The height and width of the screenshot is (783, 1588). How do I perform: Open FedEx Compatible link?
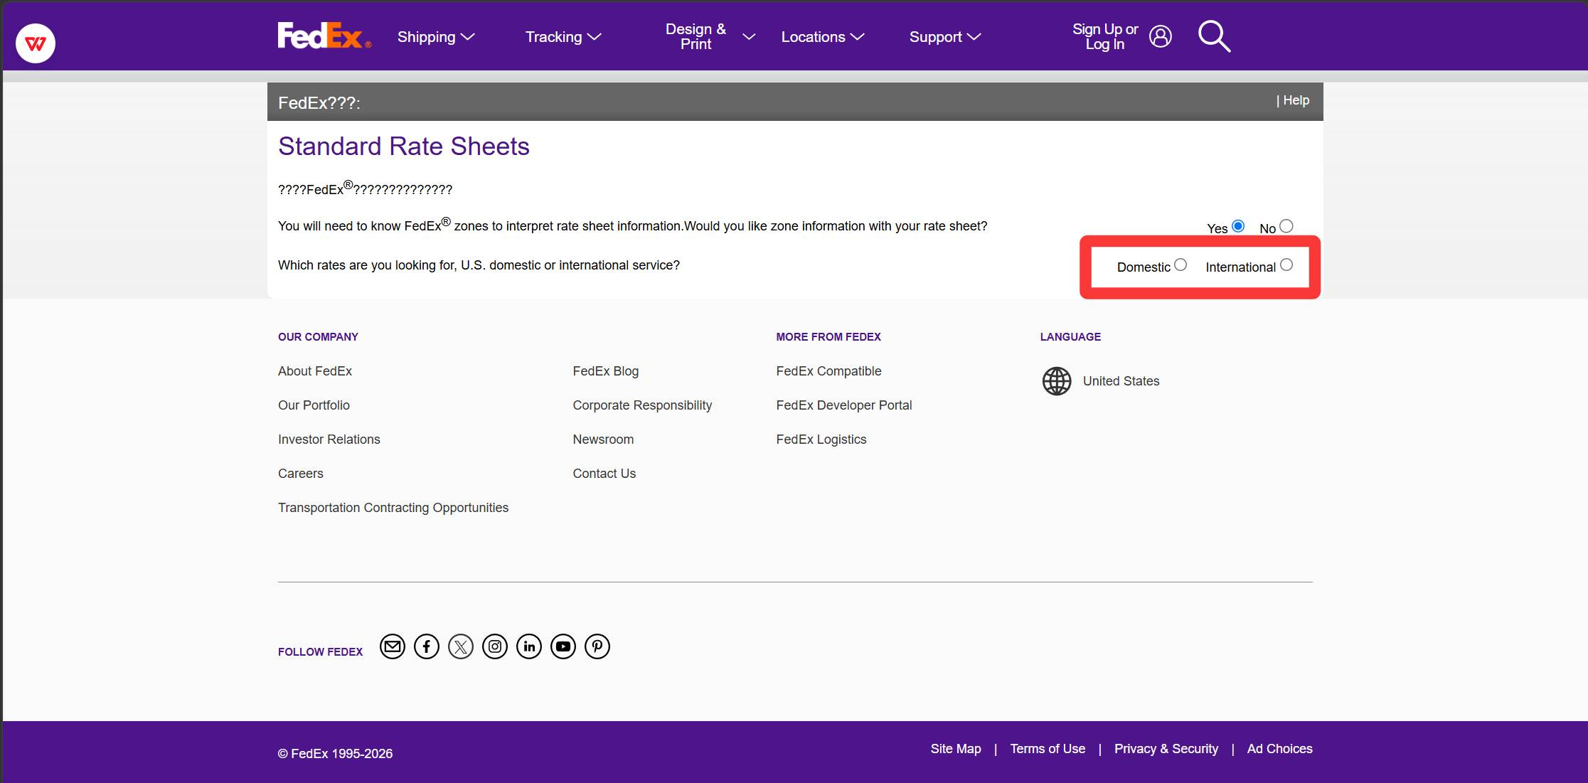(x=828, y=371)
